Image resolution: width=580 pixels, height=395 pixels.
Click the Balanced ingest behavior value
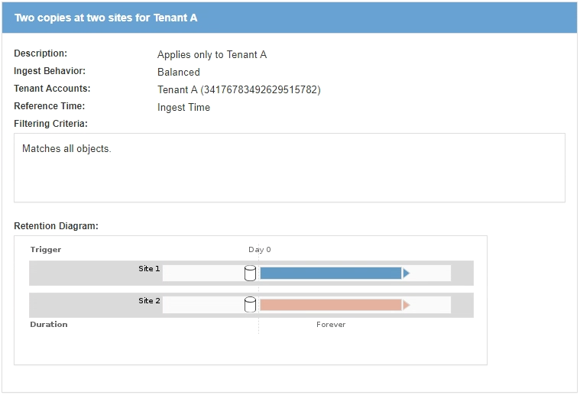pyautogui.click(x=179, y=73)
